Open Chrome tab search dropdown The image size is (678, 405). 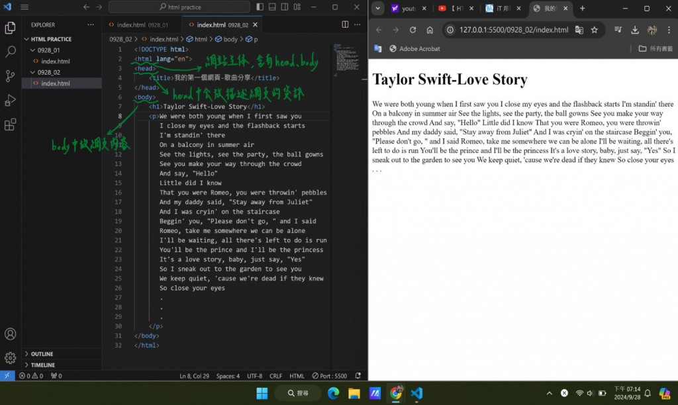(378, 8)
